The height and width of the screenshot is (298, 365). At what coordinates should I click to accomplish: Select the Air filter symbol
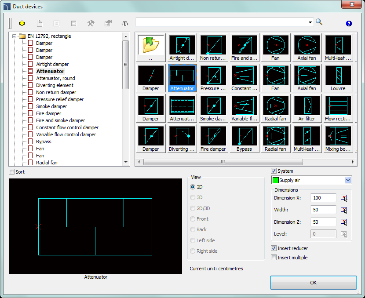tap(307, 108)
